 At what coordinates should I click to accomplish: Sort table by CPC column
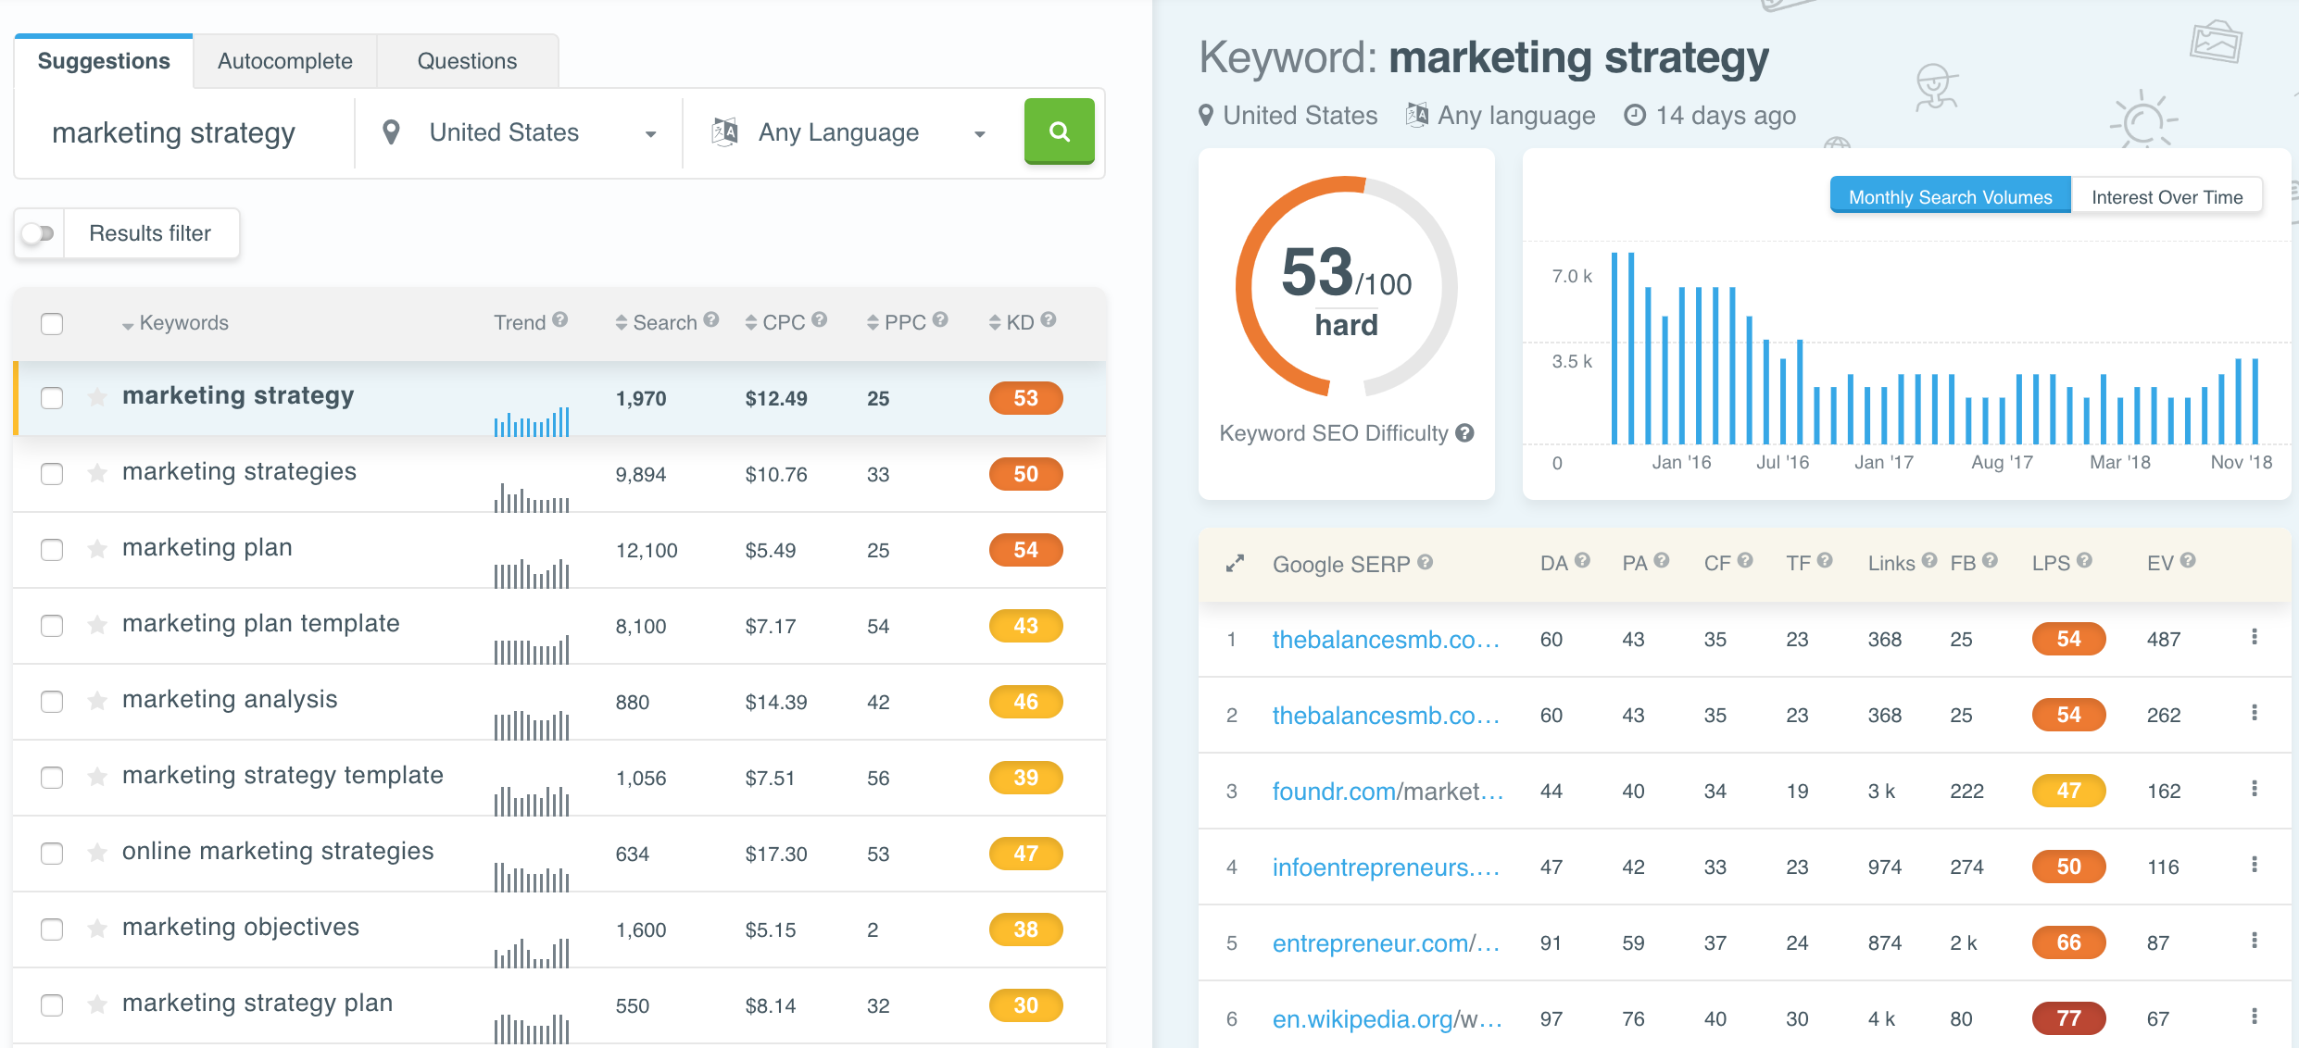click(x=775, y=323)
